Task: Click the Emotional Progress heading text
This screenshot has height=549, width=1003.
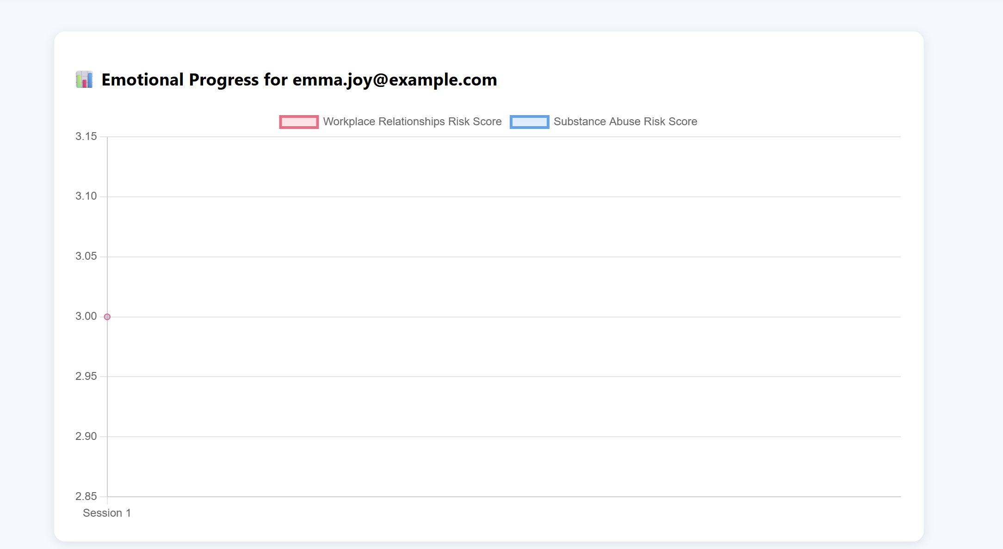Action: tap(180, 80)
